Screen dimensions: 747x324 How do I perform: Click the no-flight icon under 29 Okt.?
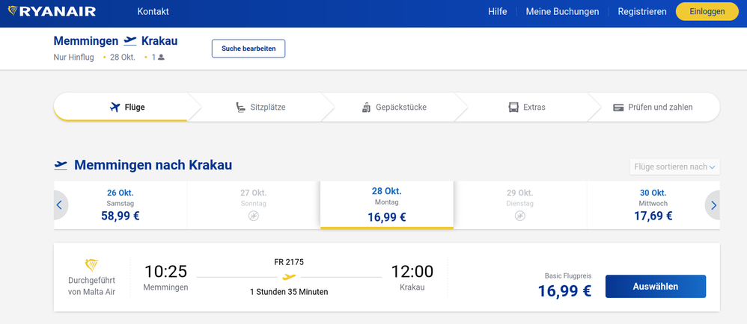point(520,216)
